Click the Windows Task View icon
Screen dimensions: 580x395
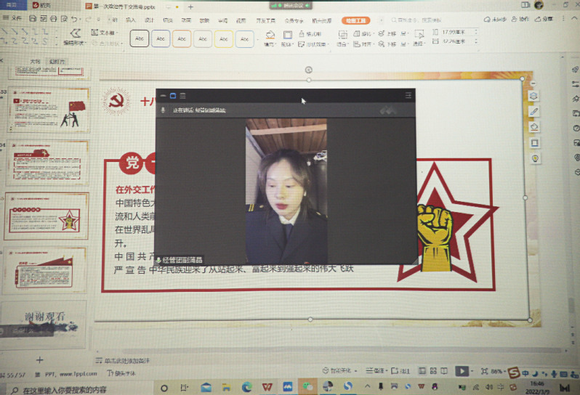coord(184,388)
